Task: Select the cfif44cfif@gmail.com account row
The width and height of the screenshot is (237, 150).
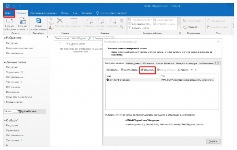Action: click(160, 80)
